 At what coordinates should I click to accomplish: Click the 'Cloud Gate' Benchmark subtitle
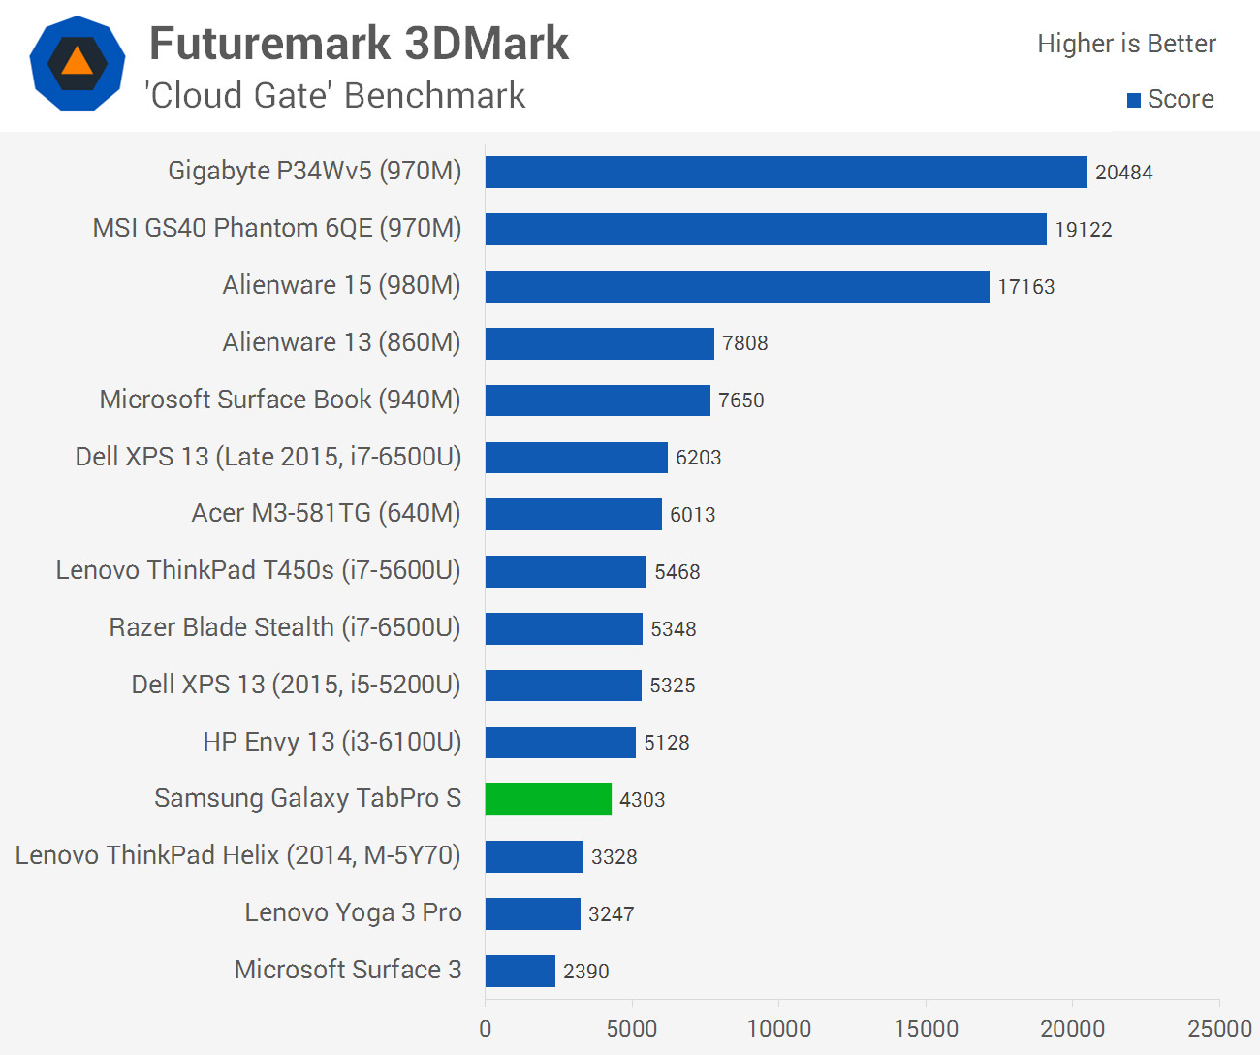tap(334, 96)
